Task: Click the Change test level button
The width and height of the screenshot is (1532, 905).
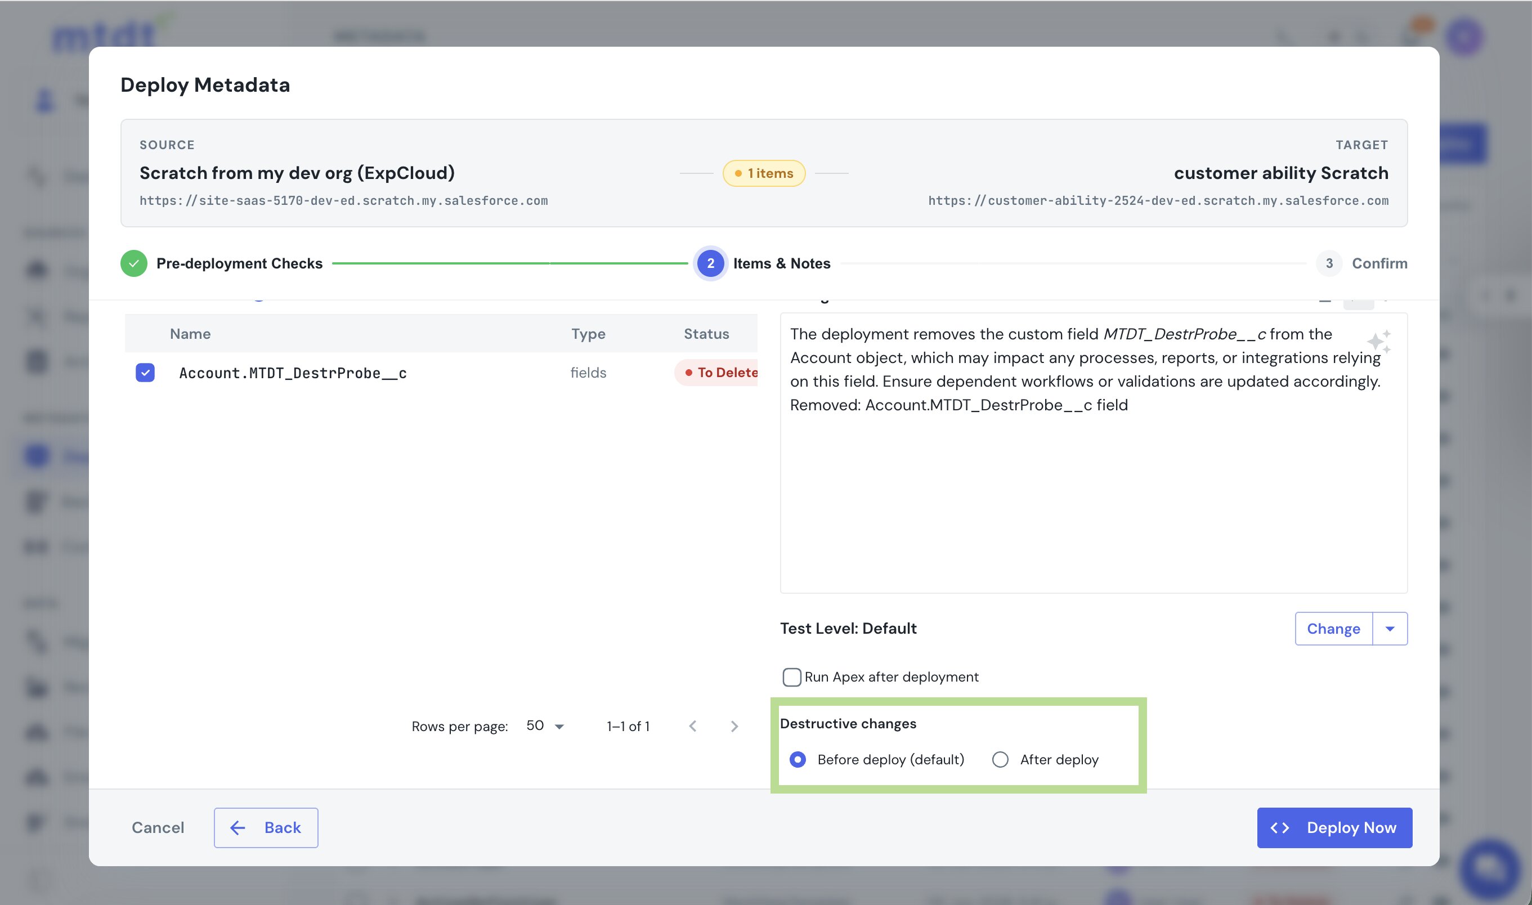Action: (1333, 628)
